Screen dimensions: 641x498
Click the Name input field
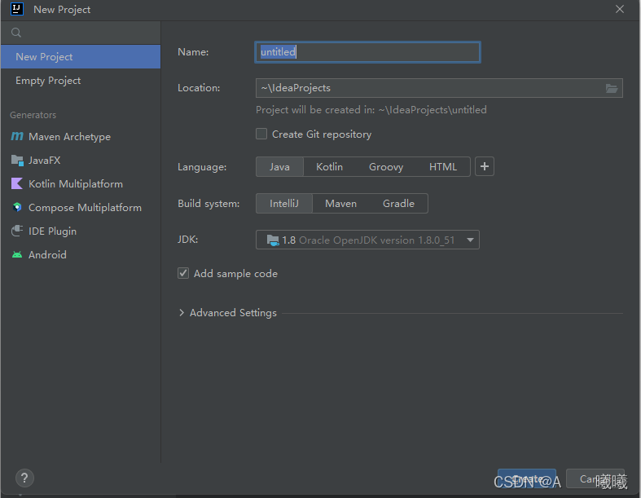(x=367, y=52)
